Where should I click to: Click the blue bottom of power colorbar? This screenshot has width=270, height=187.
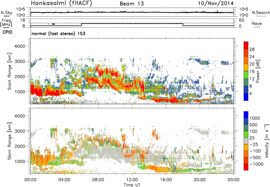[x=246, y=97]
